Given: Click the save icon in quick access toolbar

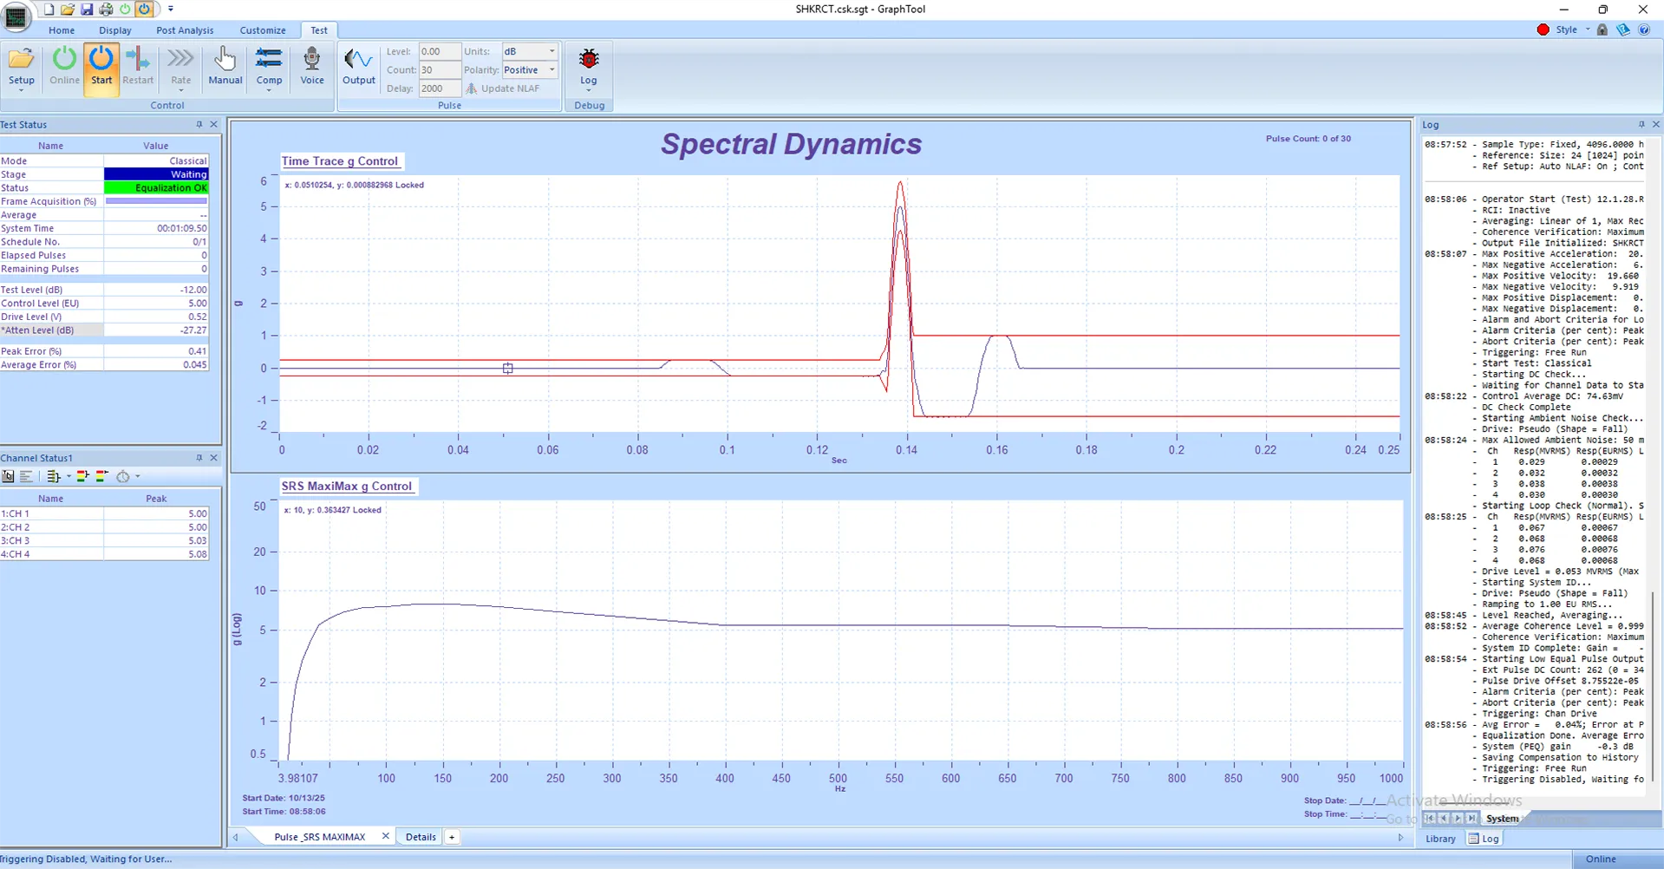Looking at the screenshot, I should (87, 10).
